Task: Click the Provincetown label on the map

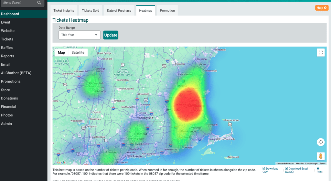Action: click(x=232, y=120)
